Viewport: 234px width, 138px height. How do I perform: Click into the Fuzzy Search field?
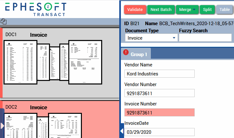(205, 37)
